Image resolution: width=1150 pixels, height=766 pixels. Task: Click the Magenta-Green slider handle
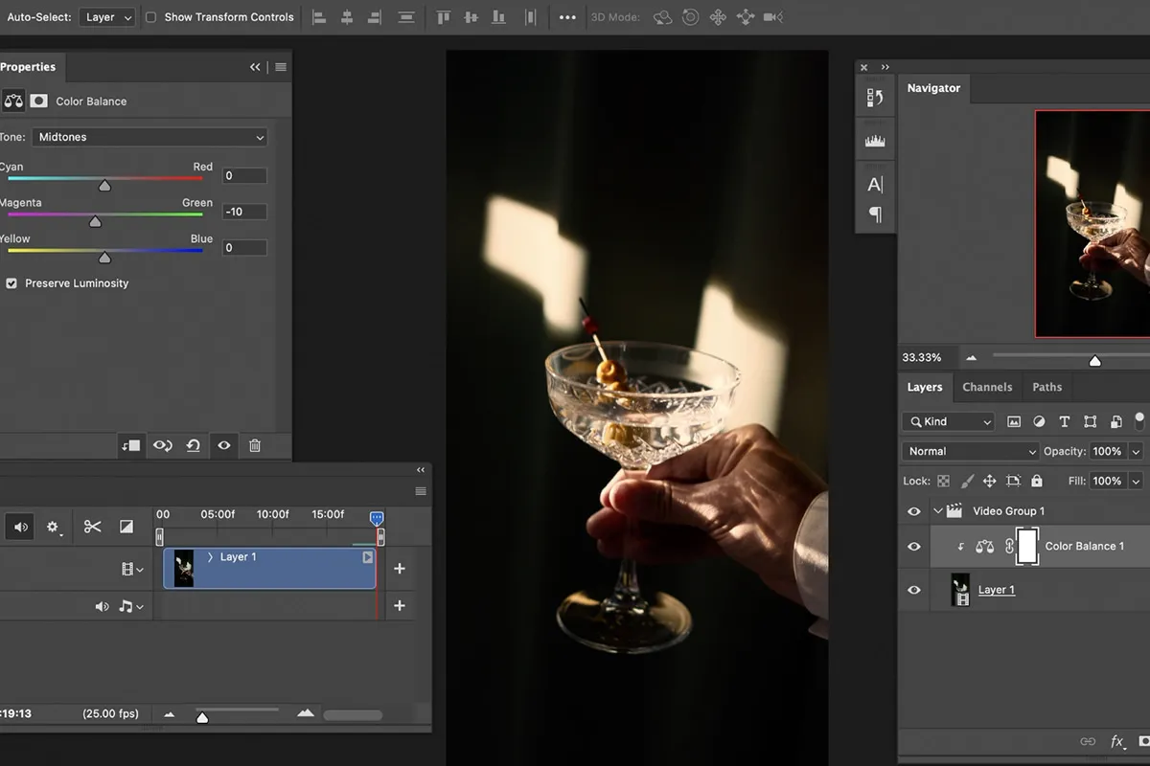95,222
